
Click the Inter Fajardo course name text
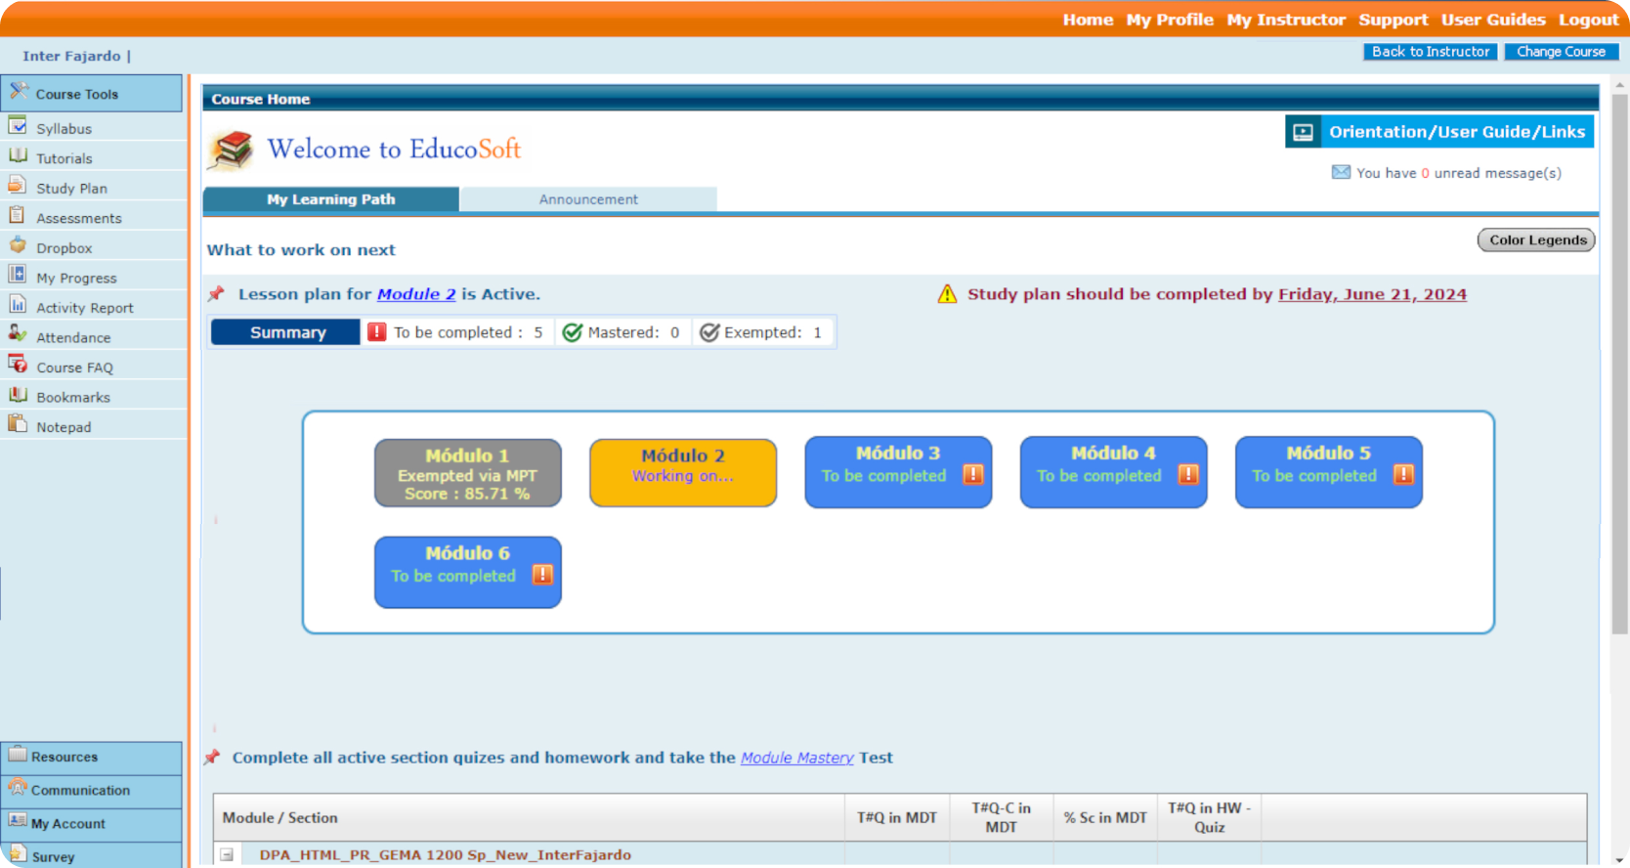tap(71, 56)
